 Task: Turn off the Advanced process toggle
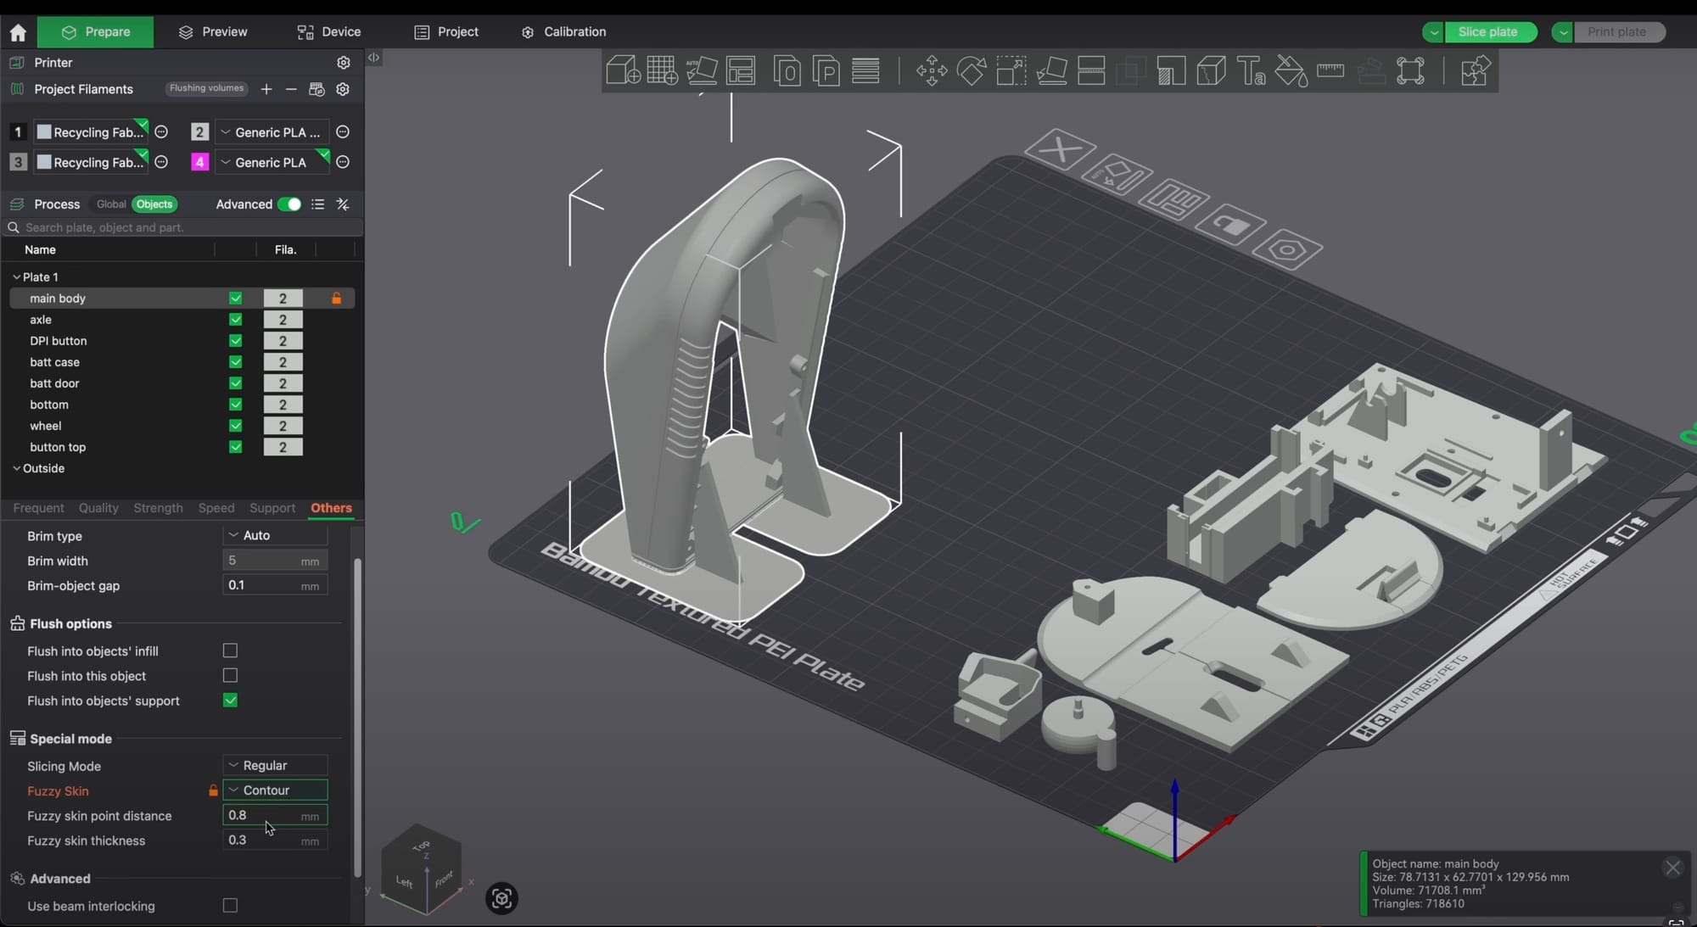[291, 204]
